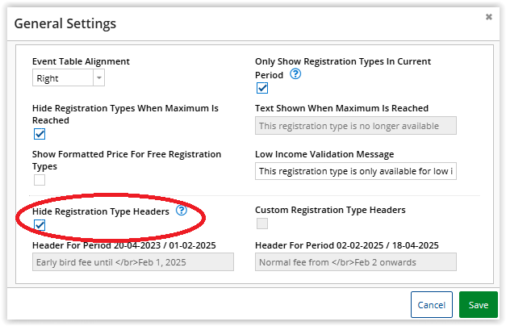Enable Show Formatted Price For Free Registration Types

[39, 180]
